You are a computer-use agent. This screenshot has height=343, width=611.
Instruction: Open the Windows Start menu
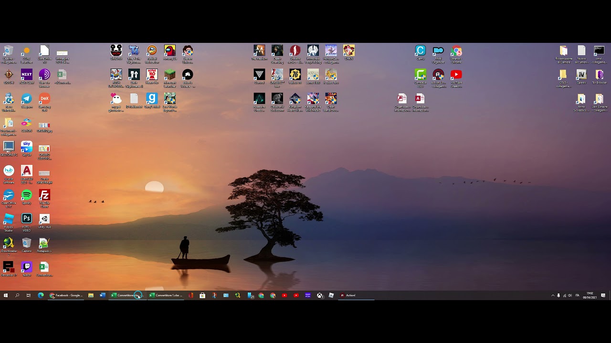[6, 295]
